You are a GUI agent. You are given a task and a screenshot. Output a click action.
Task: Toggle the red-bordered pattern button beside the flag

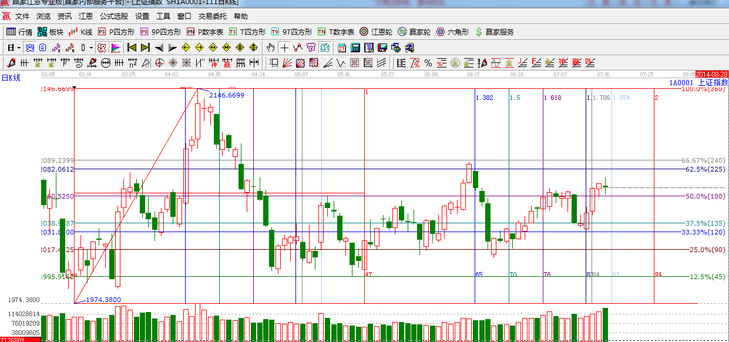(102, 48)
